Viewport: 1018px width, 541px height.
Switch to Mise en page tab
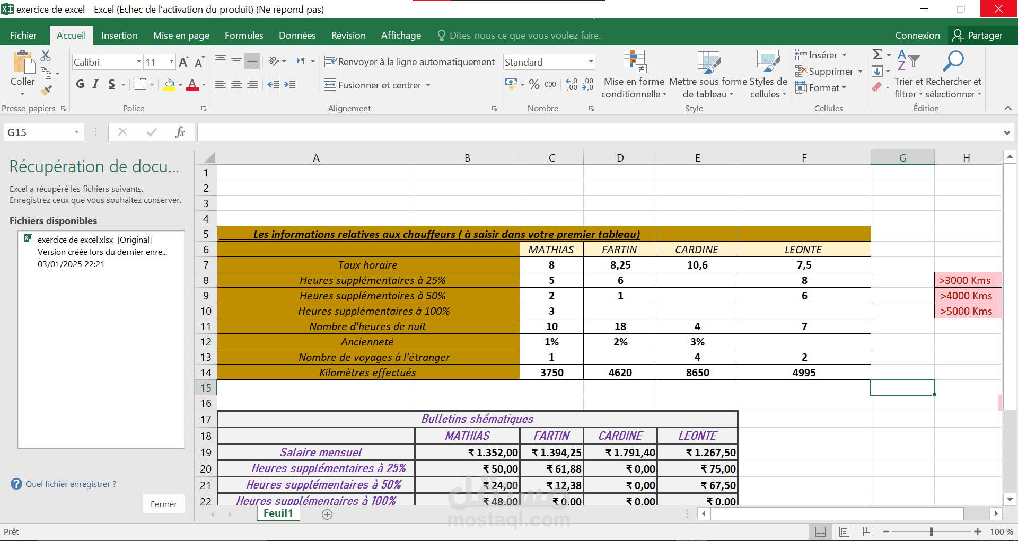click(181, 36)
